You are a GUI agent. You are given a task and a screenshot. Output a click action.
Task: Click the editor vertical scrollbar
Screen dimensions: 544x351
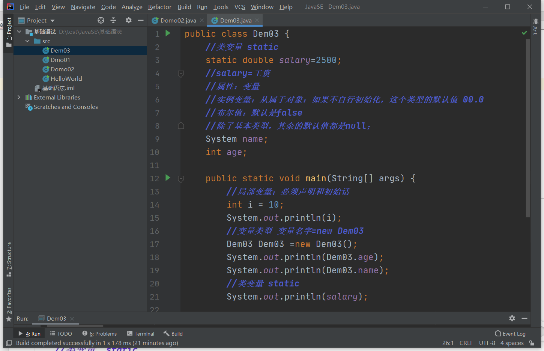pyautogui.click(x=528, y=128)
